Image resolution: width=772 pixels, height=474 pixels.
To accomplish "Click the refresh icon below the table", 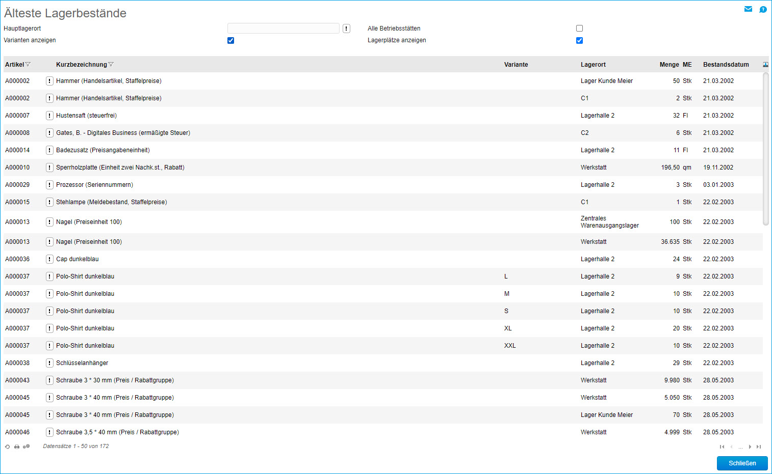I will [8, 447].
